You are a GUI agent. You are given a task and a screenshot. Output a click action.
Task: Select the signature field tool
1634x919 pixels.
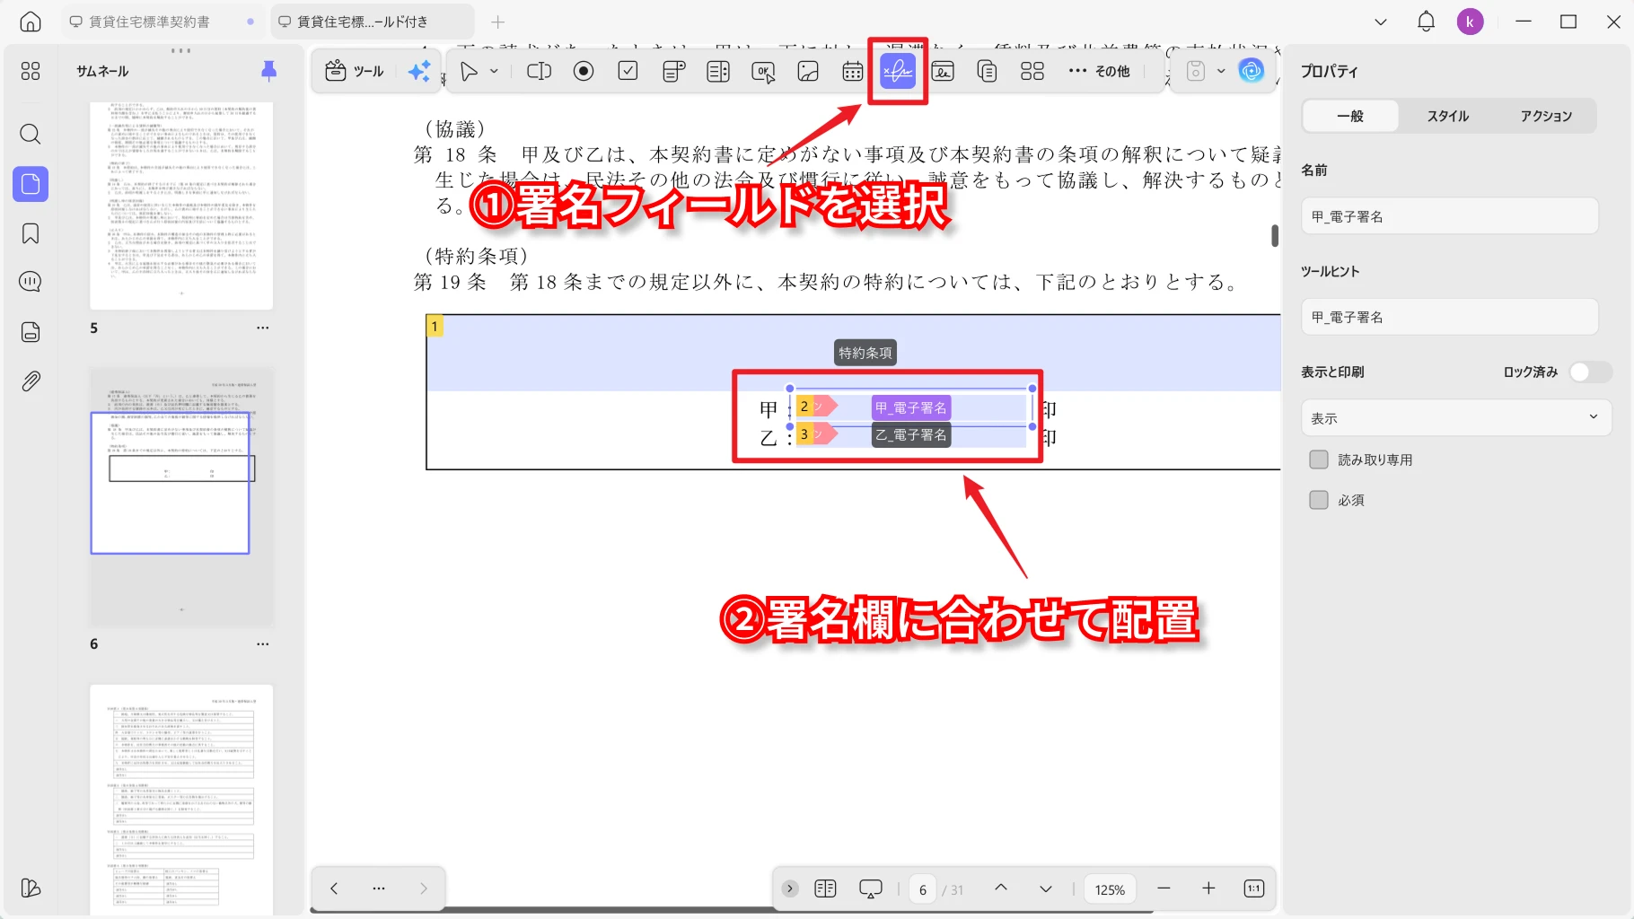coord(898,71)
